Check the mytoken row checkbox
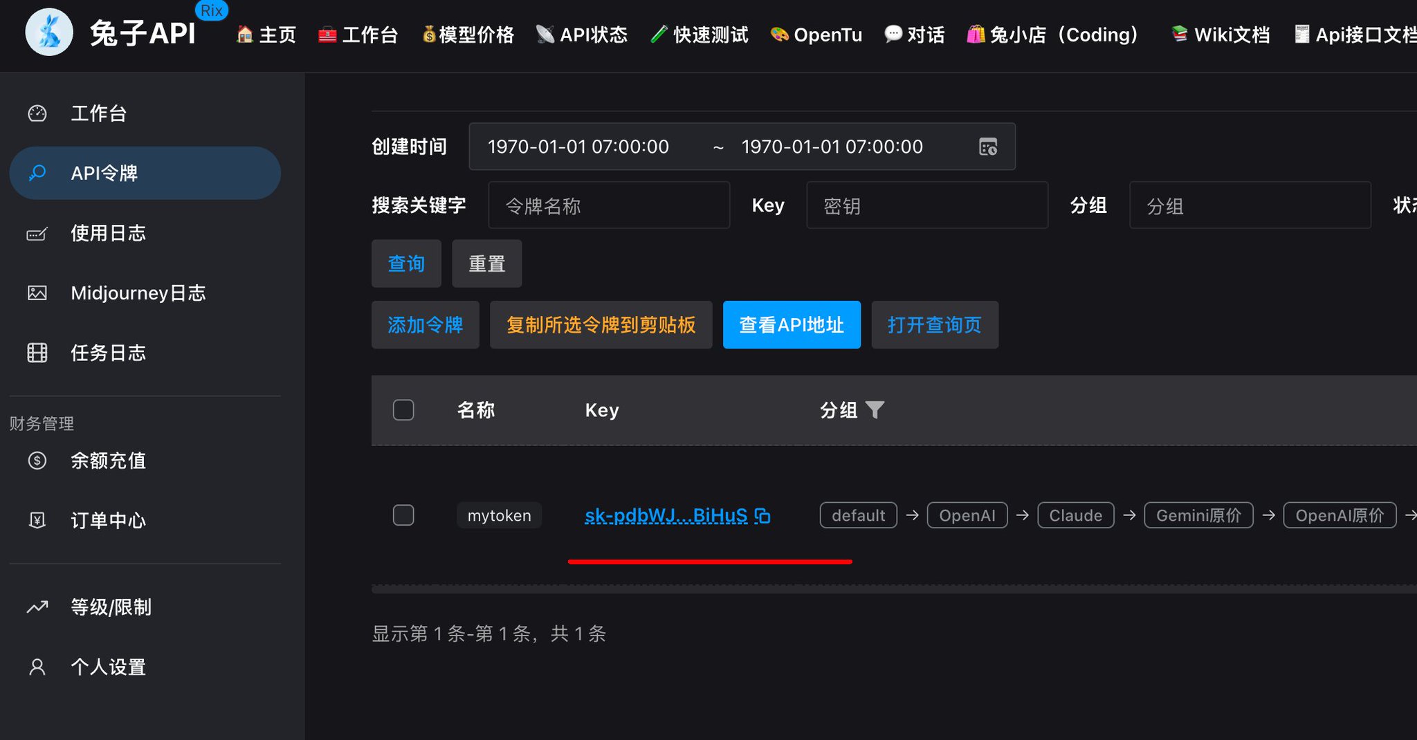Viewport: 1417px width, 740px height. click(403, 515)
